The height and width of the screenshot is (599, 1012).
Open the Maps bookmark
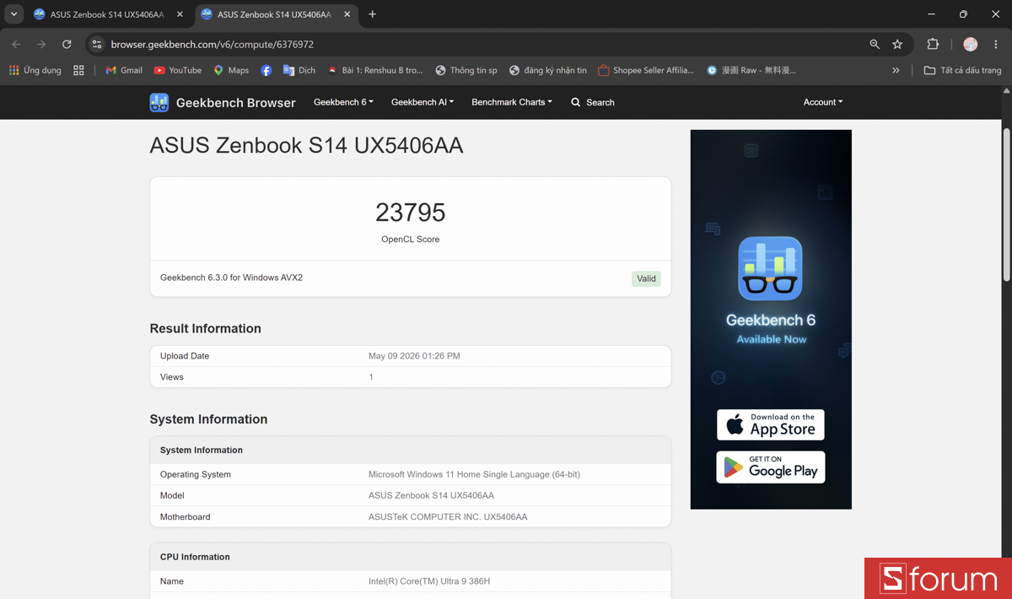click(231, 70)
